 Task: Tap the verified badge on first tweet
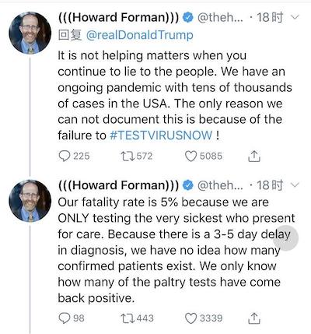[188, 17]
